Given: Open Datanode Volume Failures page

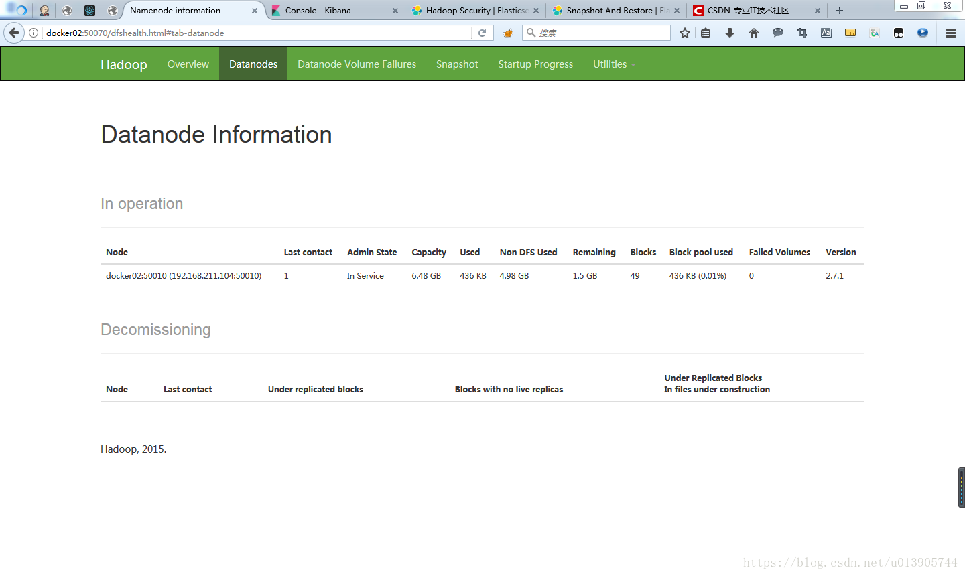Looking at the screenshot, I should click(x=357, y=64).
